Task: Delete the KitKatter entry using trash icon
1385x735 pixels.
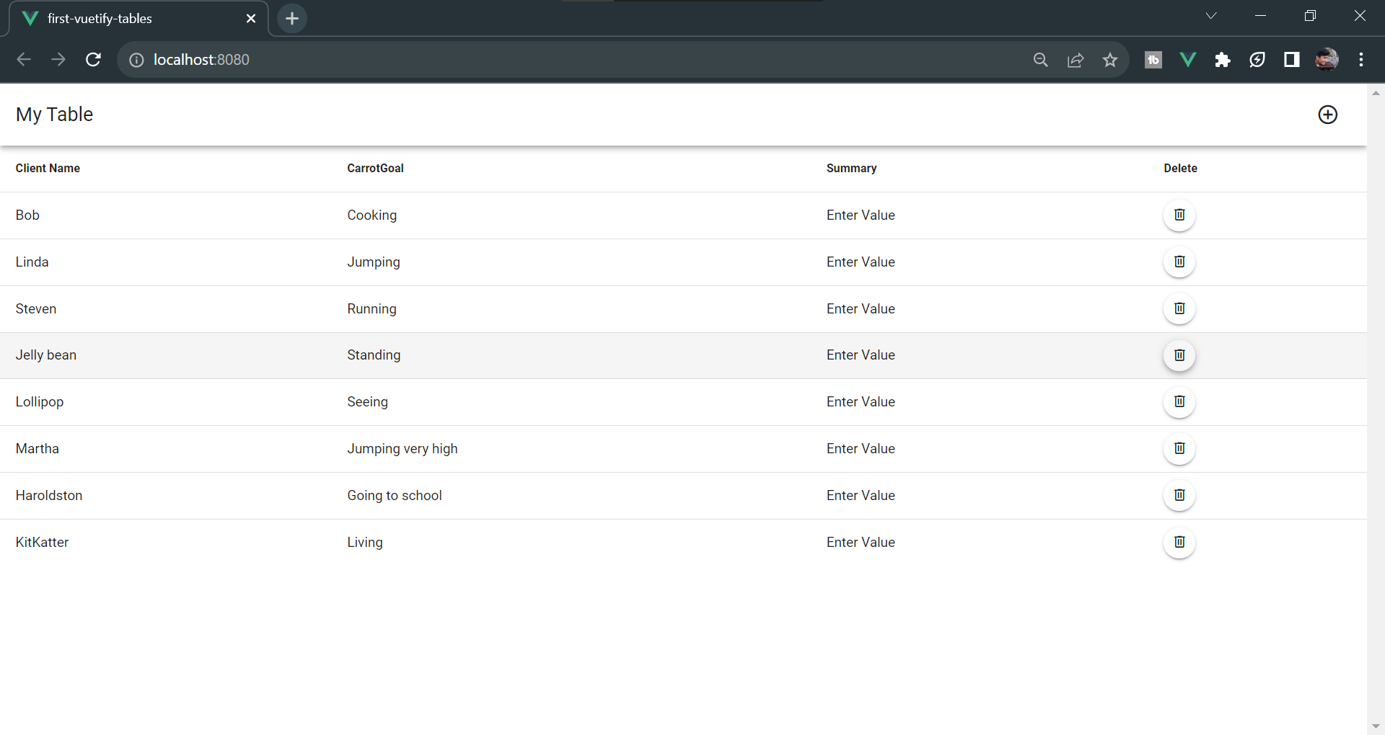Action: tap(1179, 542)
